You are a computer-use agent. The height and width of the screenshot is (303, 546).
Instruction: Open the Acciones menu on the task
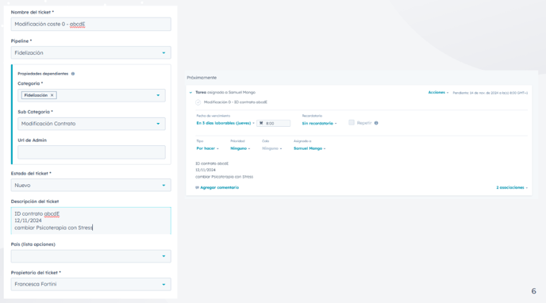[x=438, y=93]
